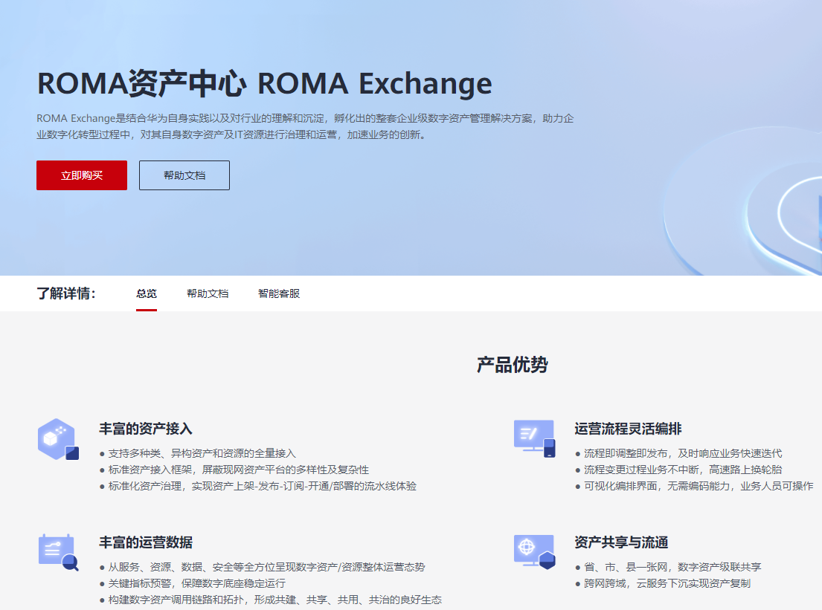The image size is (822, 610).
Task: Click the 立即购买 red button
Action: pos(82,175)
